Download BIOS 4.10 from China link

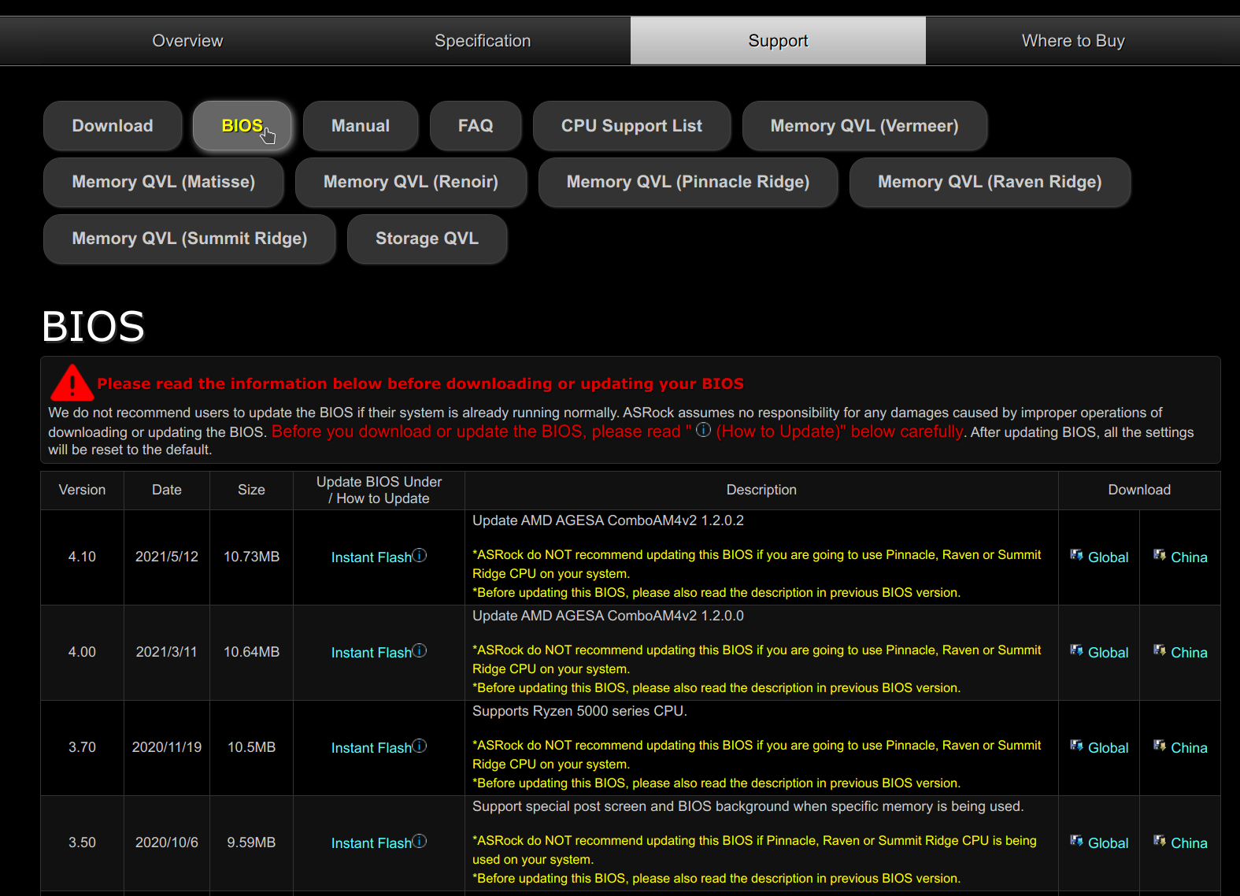(1189, 557)
